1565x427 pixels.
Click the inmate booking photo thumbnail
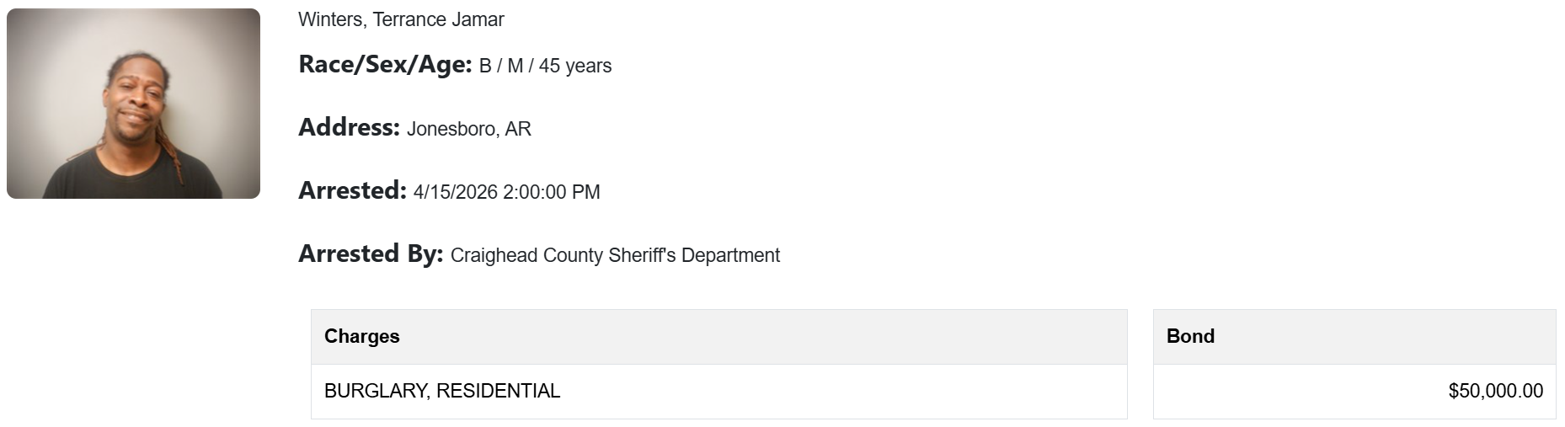point(133,104)
